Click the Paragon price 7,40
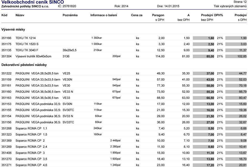Image resolution: width=248 pixels, height=167 pixels. point(161,129)
